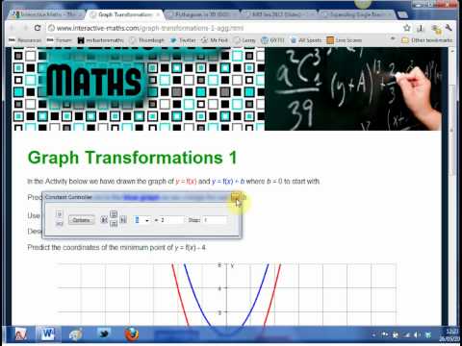The image size is (462, 346).
Task: Close the Constant Controller dialog
Action: [236, 197]
